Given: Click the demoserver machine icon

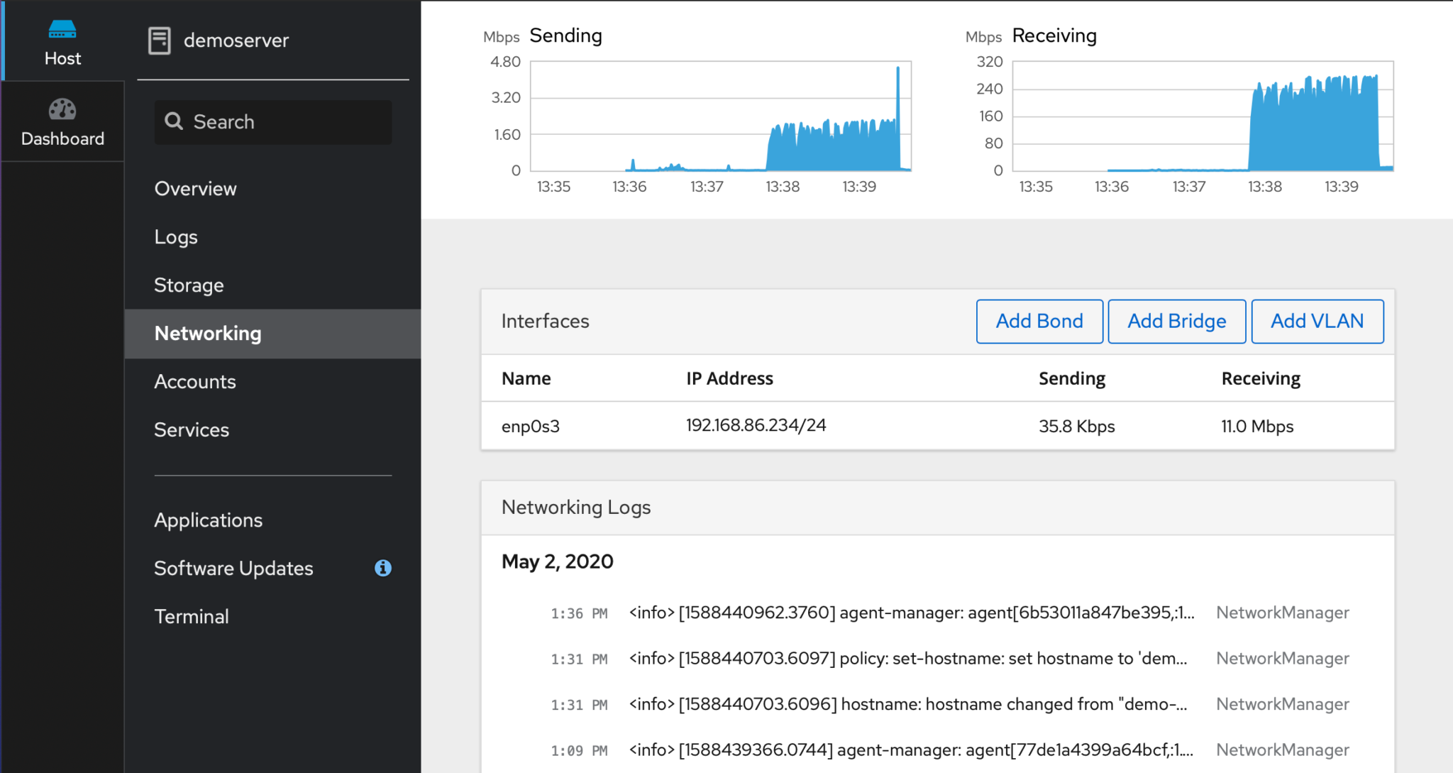Looking at the screenshot, I should [160, 40].
